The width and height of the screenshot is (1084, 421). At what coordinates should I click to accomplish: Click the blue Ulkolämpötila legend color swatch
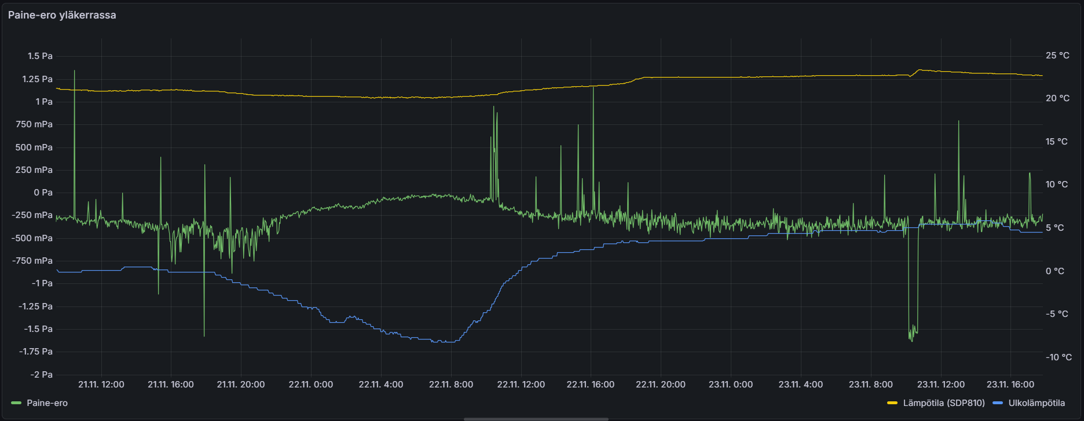tap(998, 403)
